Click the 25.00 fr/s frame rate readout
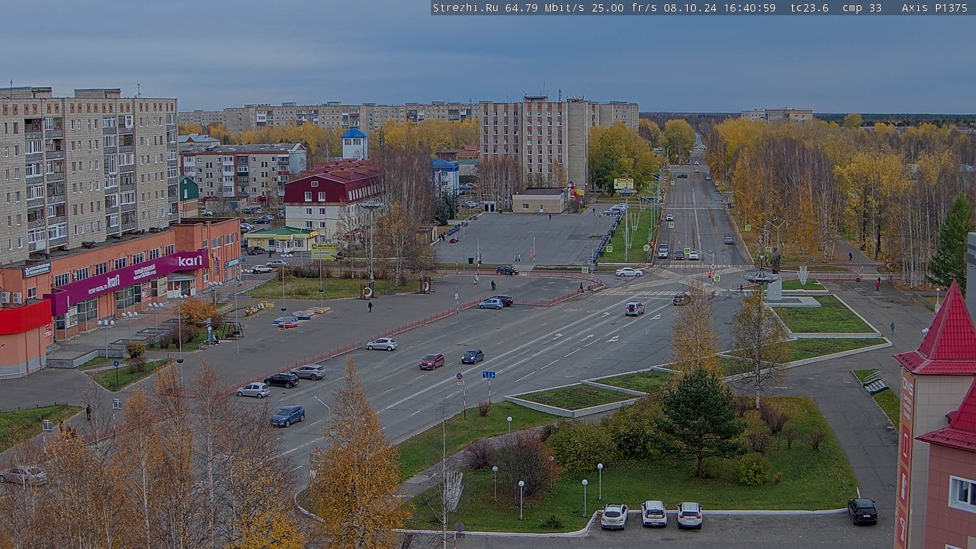 (x=624, y=8)
